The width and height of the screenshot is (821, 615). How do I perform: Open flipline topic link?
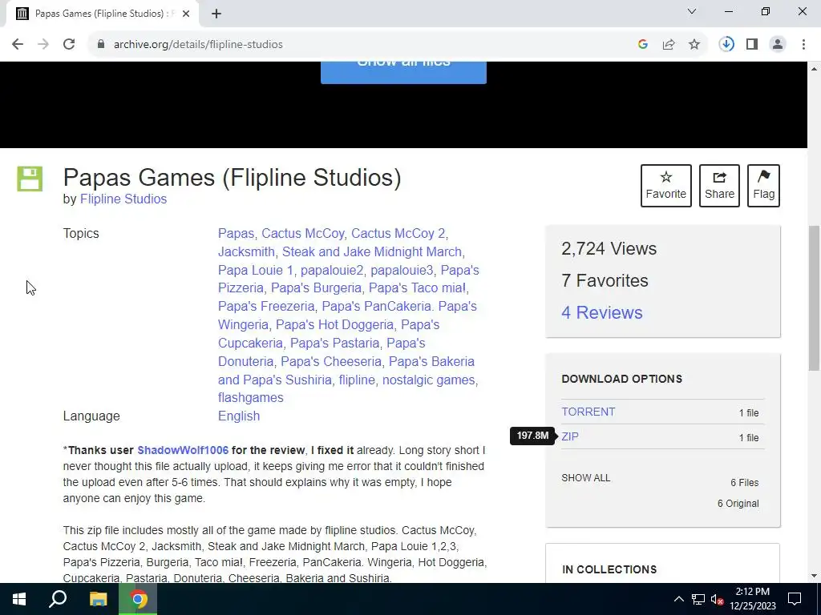pos(357,380)
